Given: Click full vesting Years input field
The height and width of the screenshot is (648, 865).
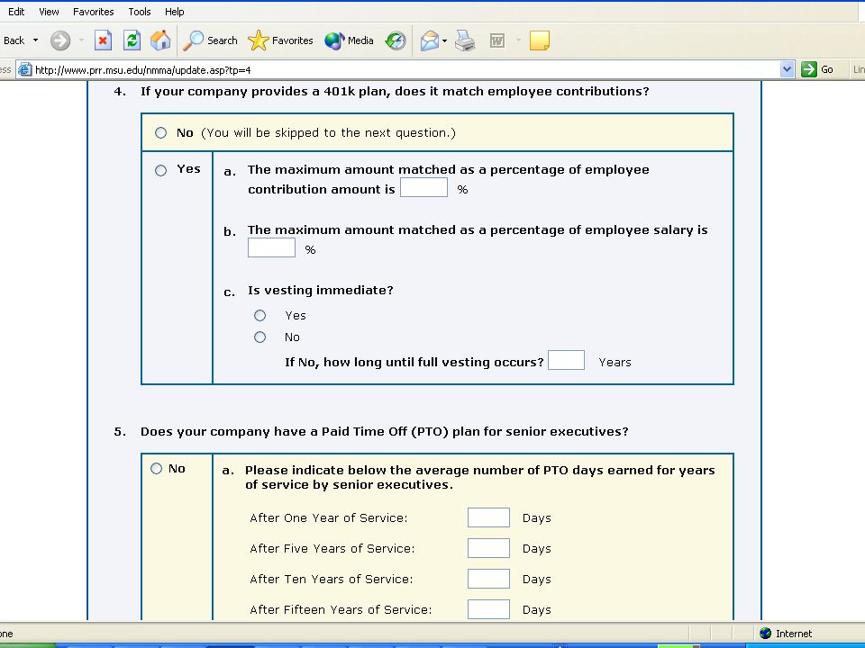Looking at the screenshot, I should pyautogui.click(x=566, y=360).
